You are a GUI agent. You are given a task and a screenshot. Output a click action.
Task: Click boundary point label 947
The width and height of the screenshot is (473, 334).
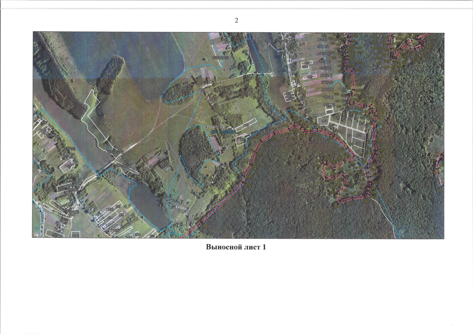(381, 150)
